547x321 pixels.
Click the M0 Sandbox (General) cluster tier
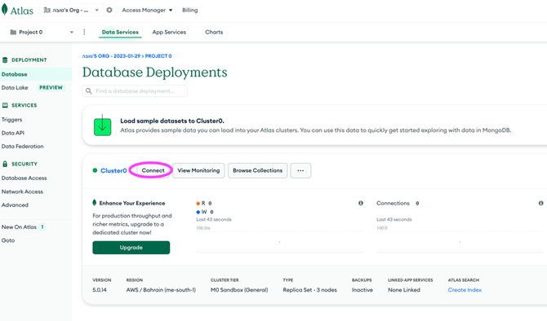[x=239, y=290]
